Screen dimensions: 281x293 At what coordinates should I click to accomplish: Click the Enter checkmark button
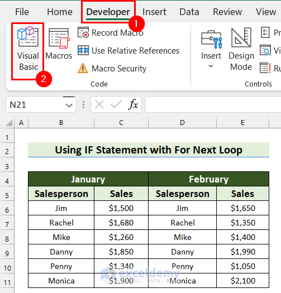point(116,104)
